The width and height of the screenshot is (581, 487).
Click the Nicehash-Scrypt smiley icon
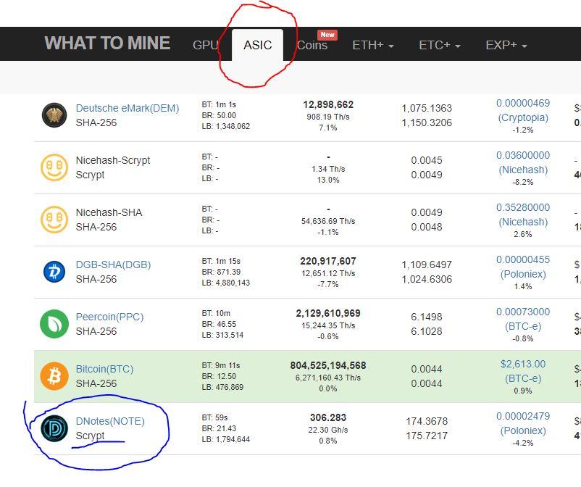click(x=54, y=167)
